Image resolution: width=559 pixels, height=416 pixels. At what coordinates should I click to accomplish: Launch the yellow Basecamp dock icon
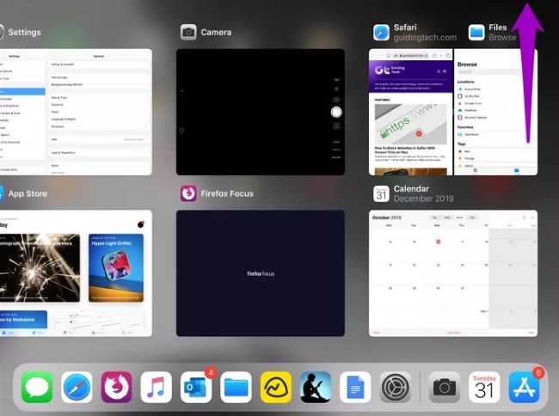click(276, 387)
